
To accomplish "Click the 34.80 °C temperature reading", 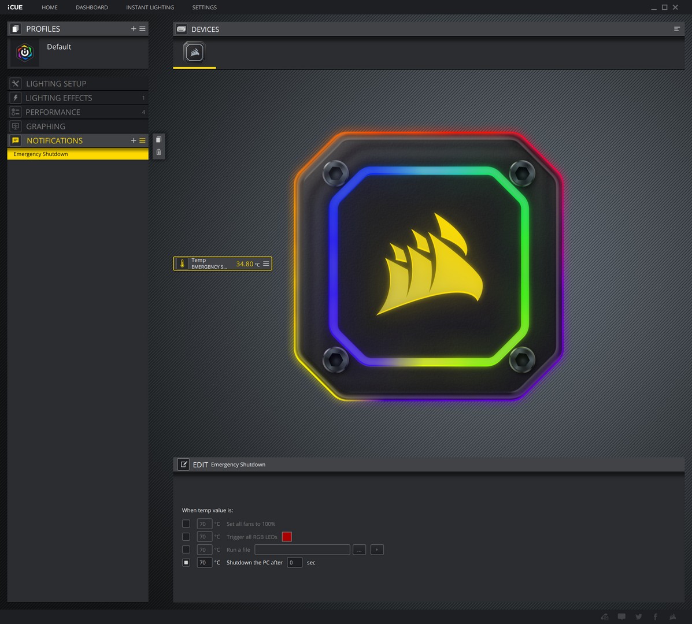I will click(x=247, y=264).
